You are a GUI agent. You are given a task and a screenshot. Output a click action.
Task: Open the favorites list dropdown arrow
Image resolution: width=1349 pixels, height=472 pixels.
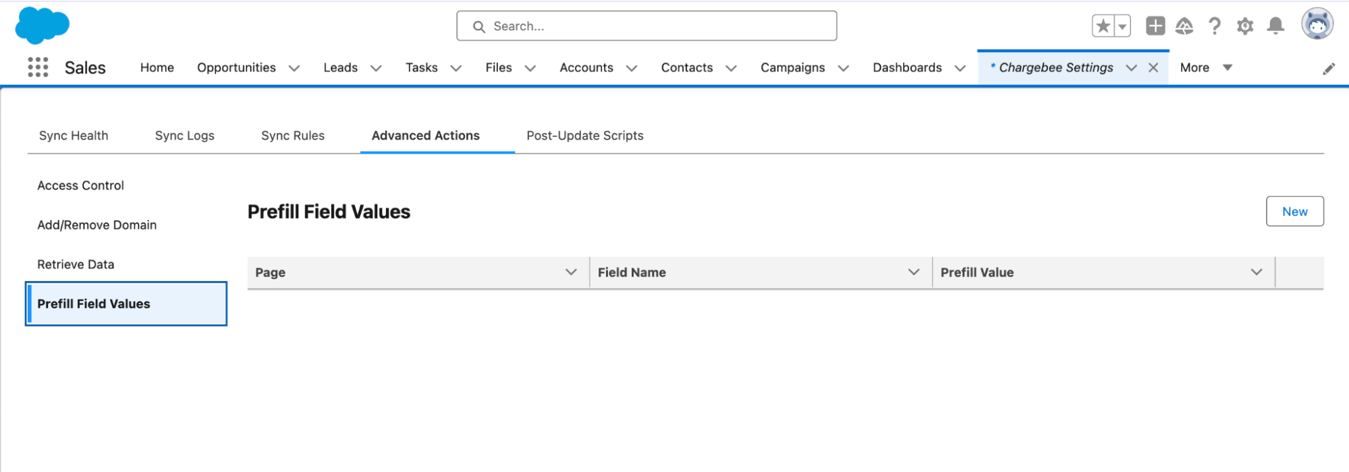tap(1122, 26)
